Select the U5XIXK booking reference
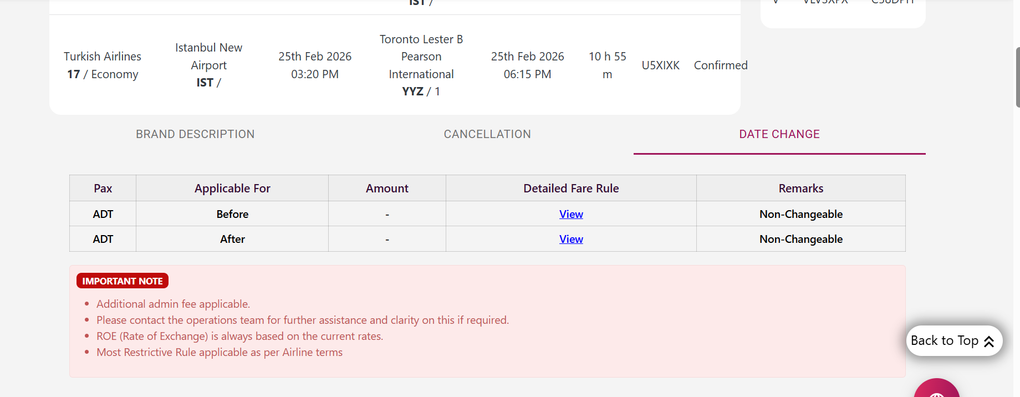The image size is (1020, 397). coord(660,65)
